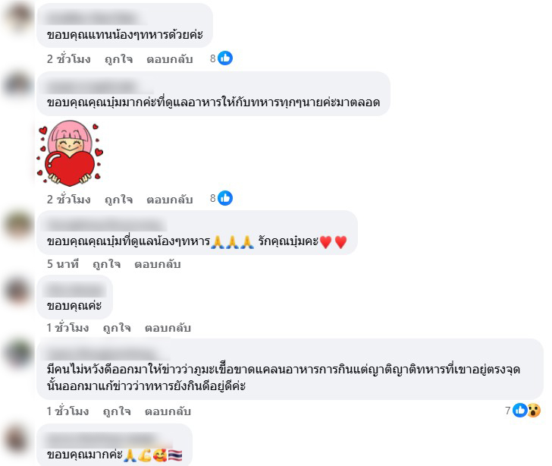Click ถูกใจ under the heart sticker comment
This screenshot has height=466, width=552.
(x=118, y=200)
